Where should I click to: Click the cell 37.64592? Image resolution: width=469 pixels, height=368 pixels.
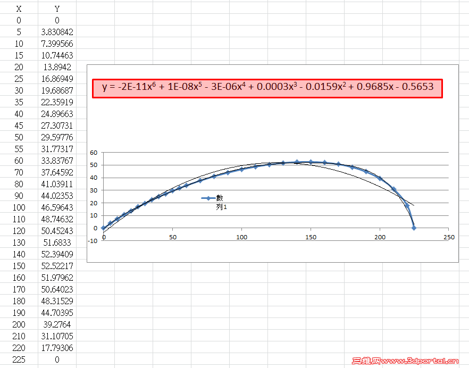57,172
